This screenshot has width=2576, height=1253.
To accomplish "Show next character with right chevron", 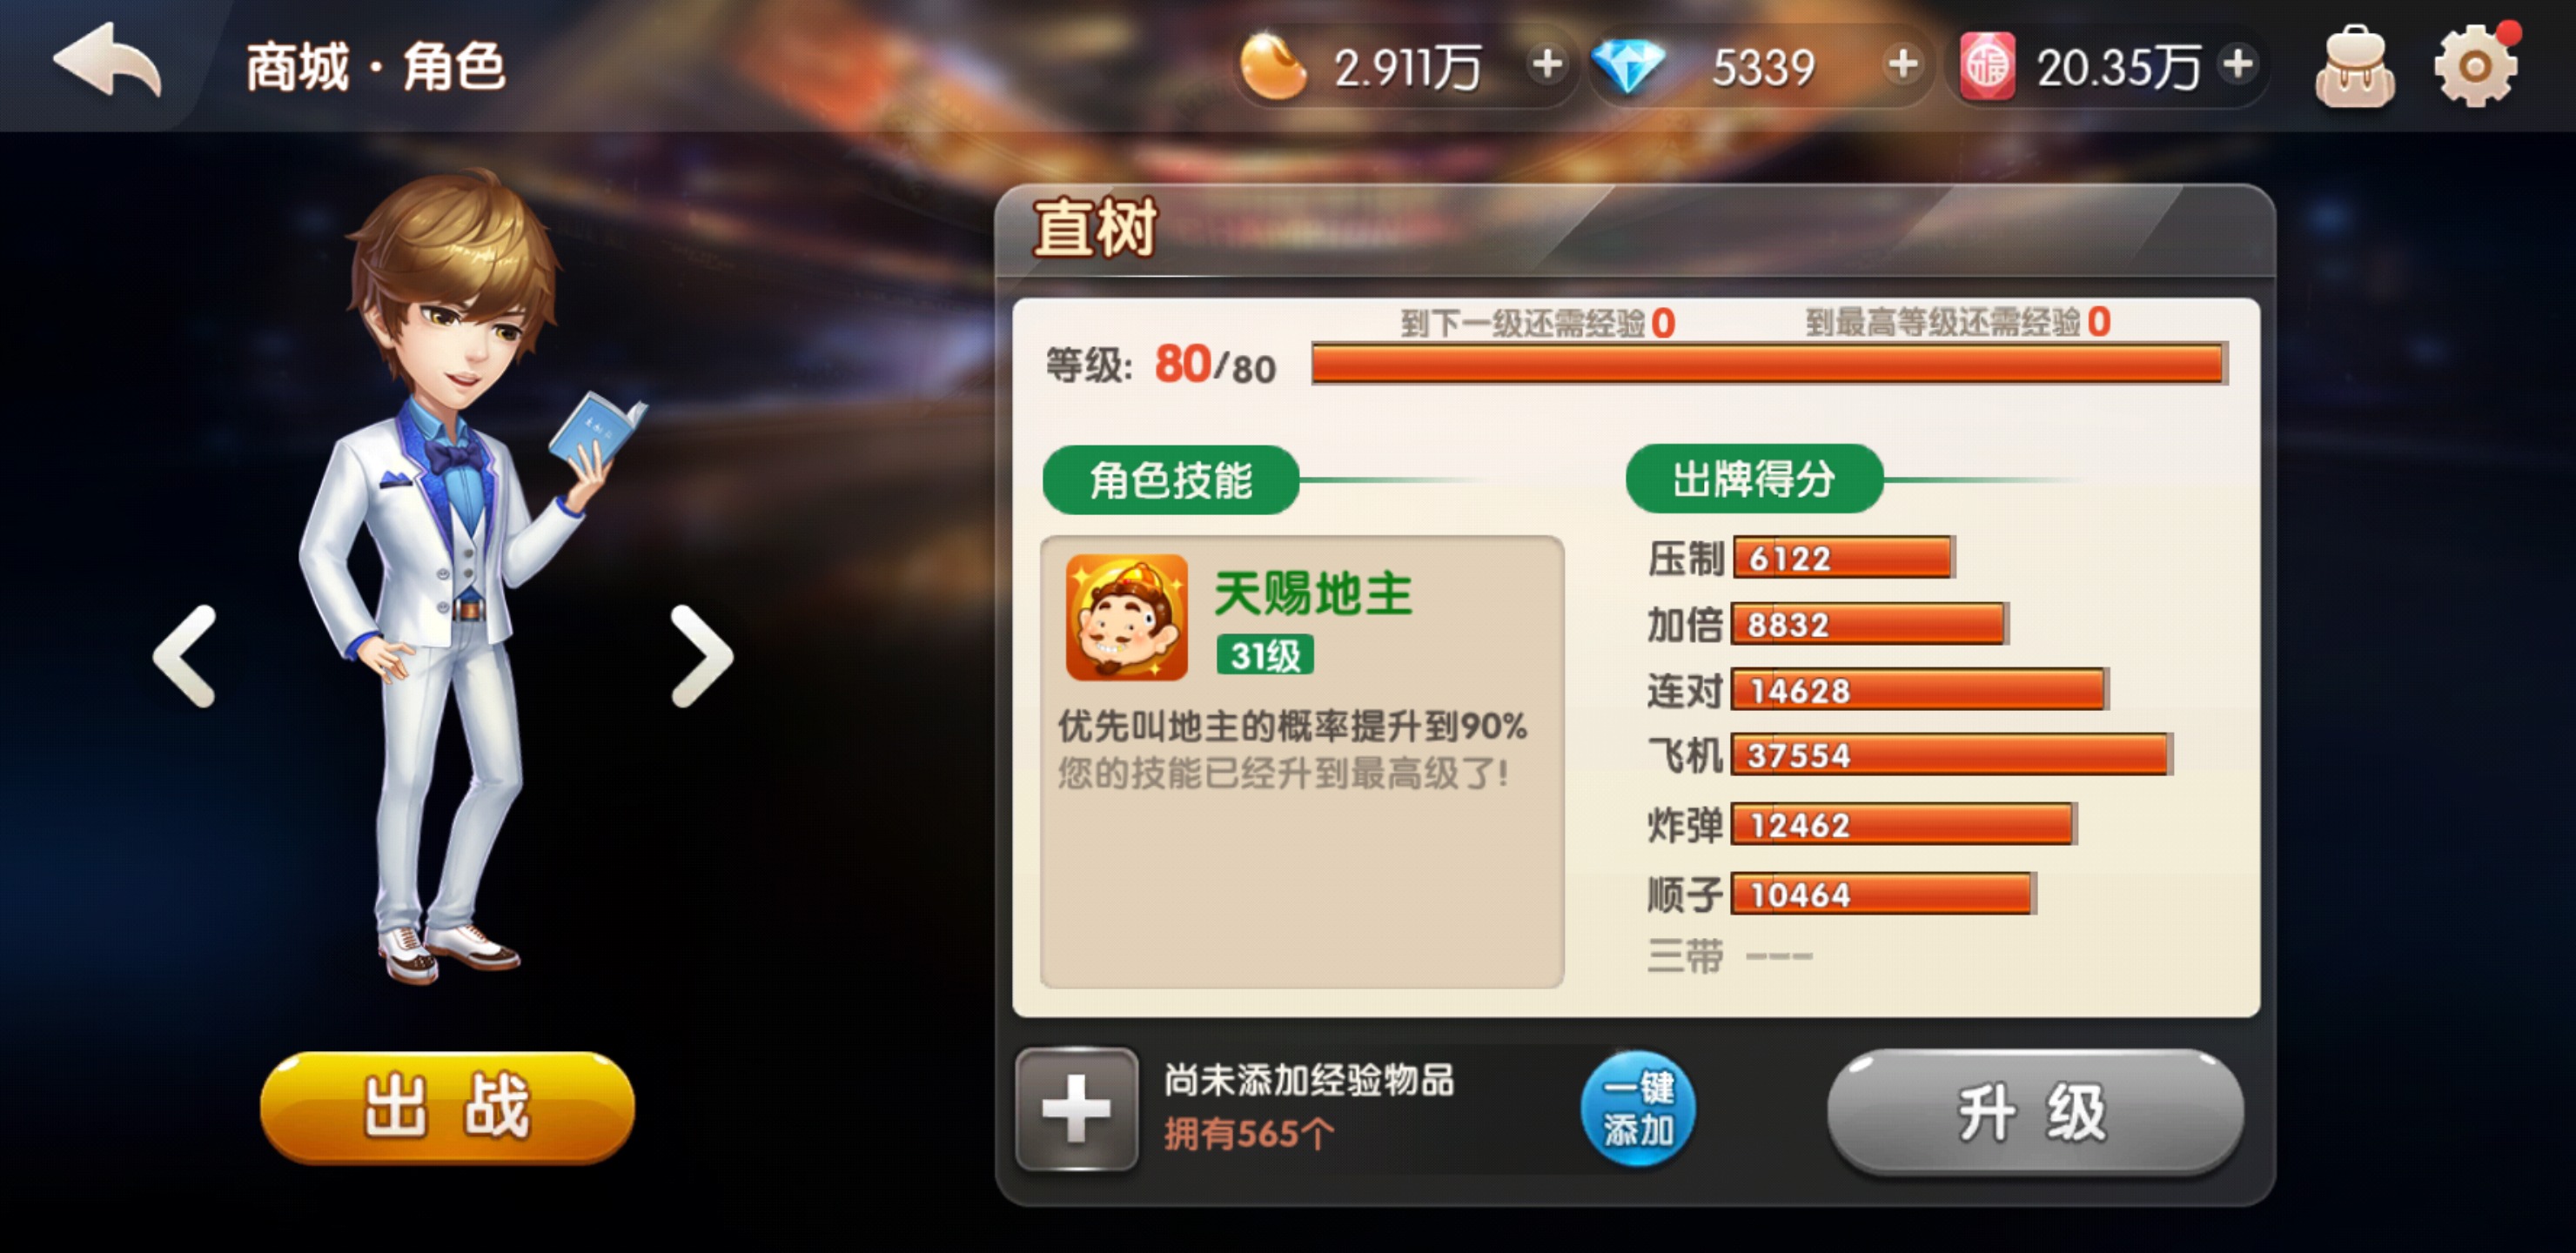I will click(x=702, y=655).
